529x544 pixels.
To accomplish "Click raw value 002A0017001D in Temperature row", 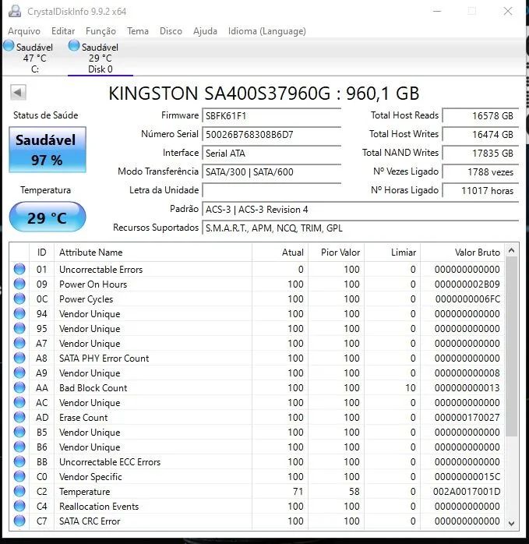I will pos(467,492).
